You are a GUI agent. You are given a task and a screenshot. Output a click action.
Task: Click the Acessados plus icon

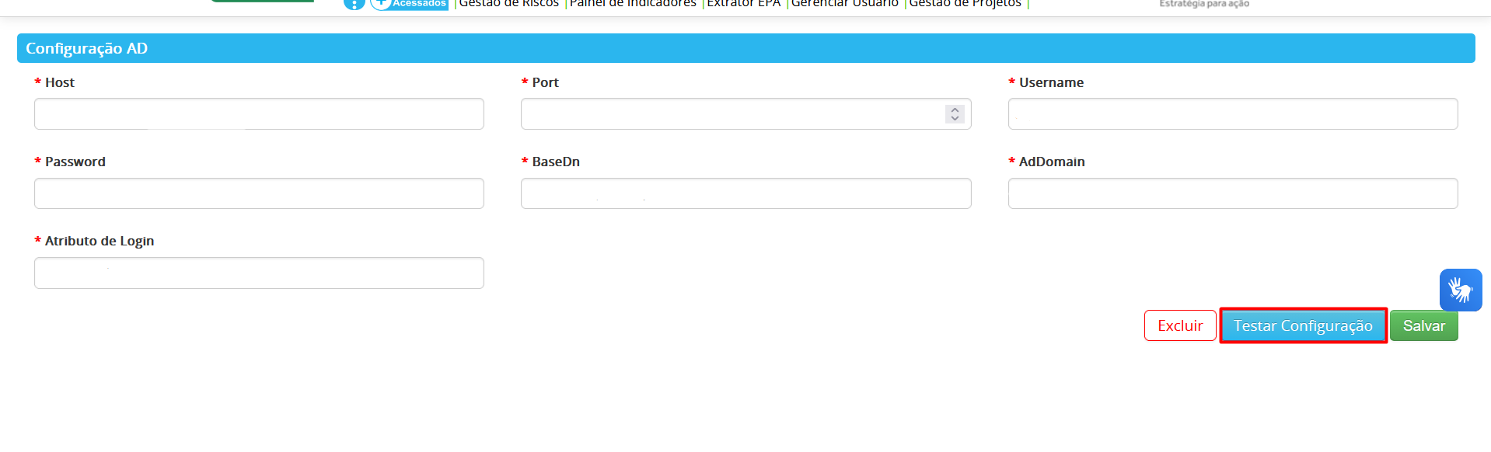[x=380, y=4]
